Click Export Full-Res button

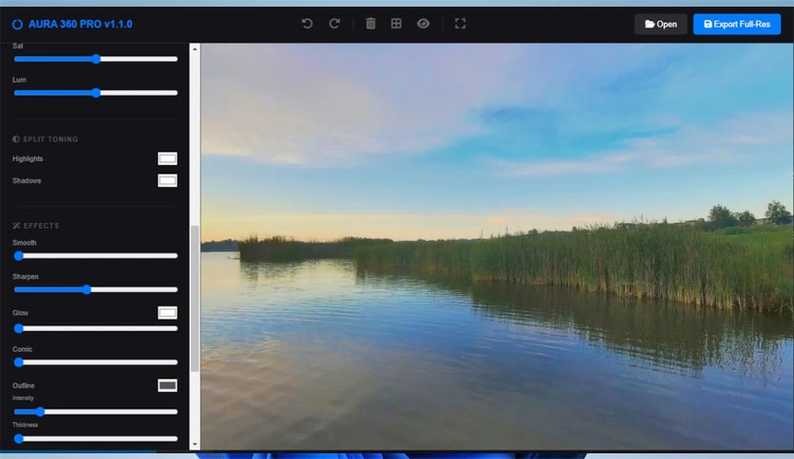737,25
